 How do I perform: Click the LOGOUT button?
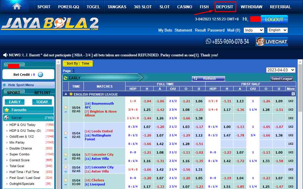pos(274,19)
